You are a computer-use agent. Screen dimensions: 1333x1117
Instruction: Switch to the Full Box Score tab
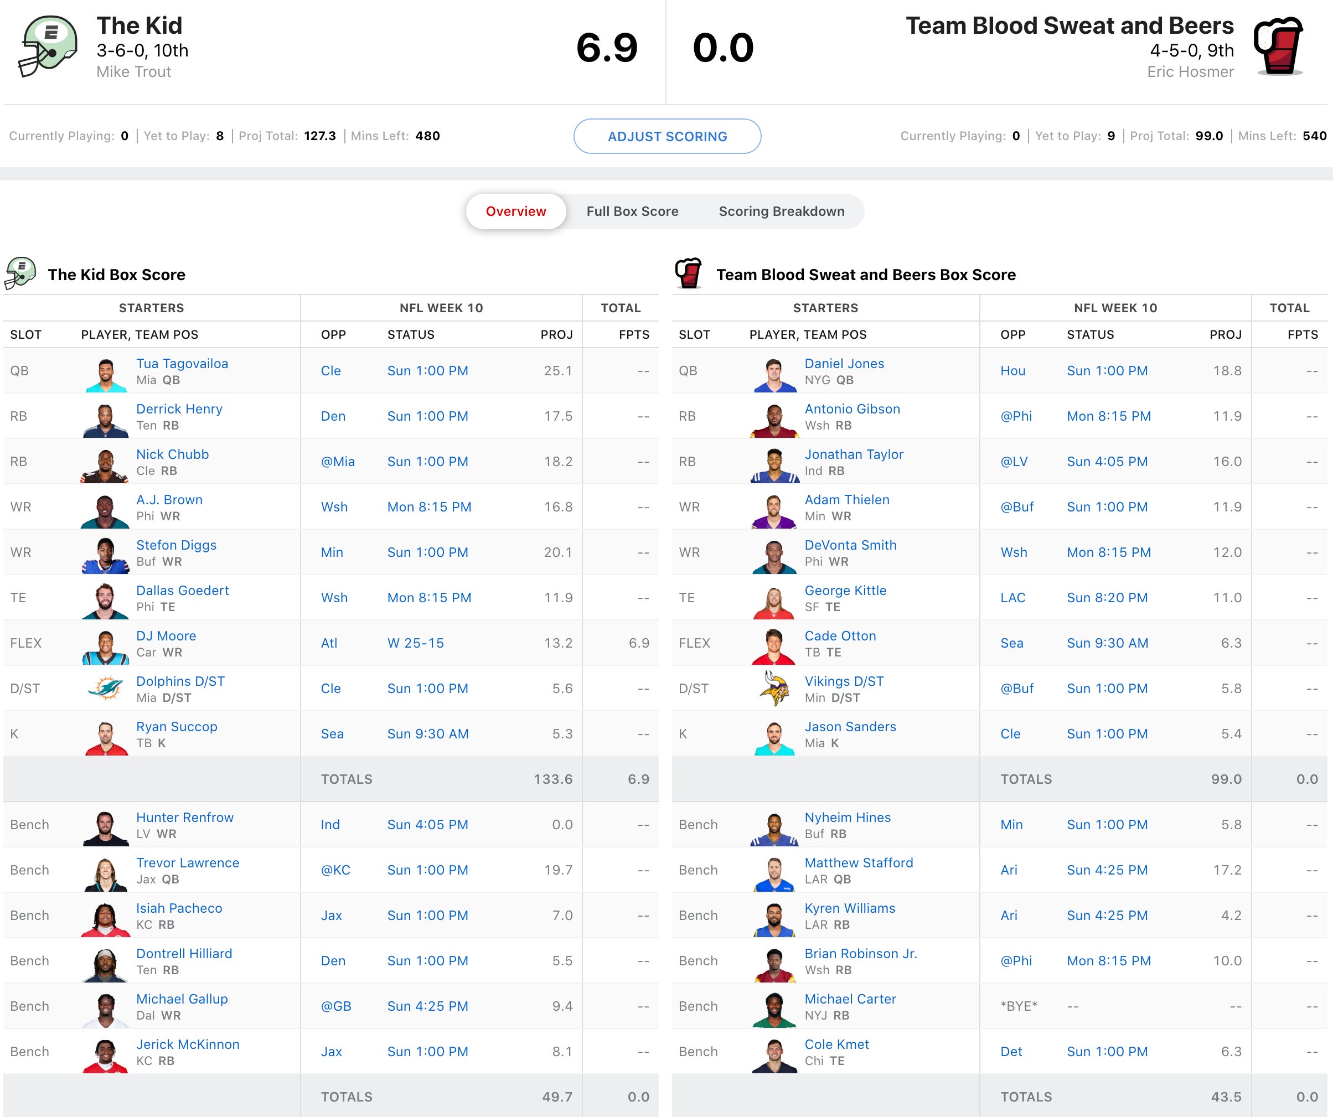coord(632,211)
